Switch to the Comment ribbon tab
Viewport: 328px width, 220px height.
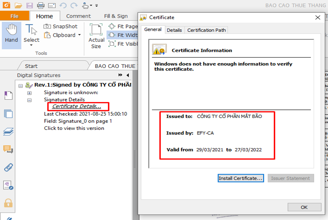click(x=78, y=16)
